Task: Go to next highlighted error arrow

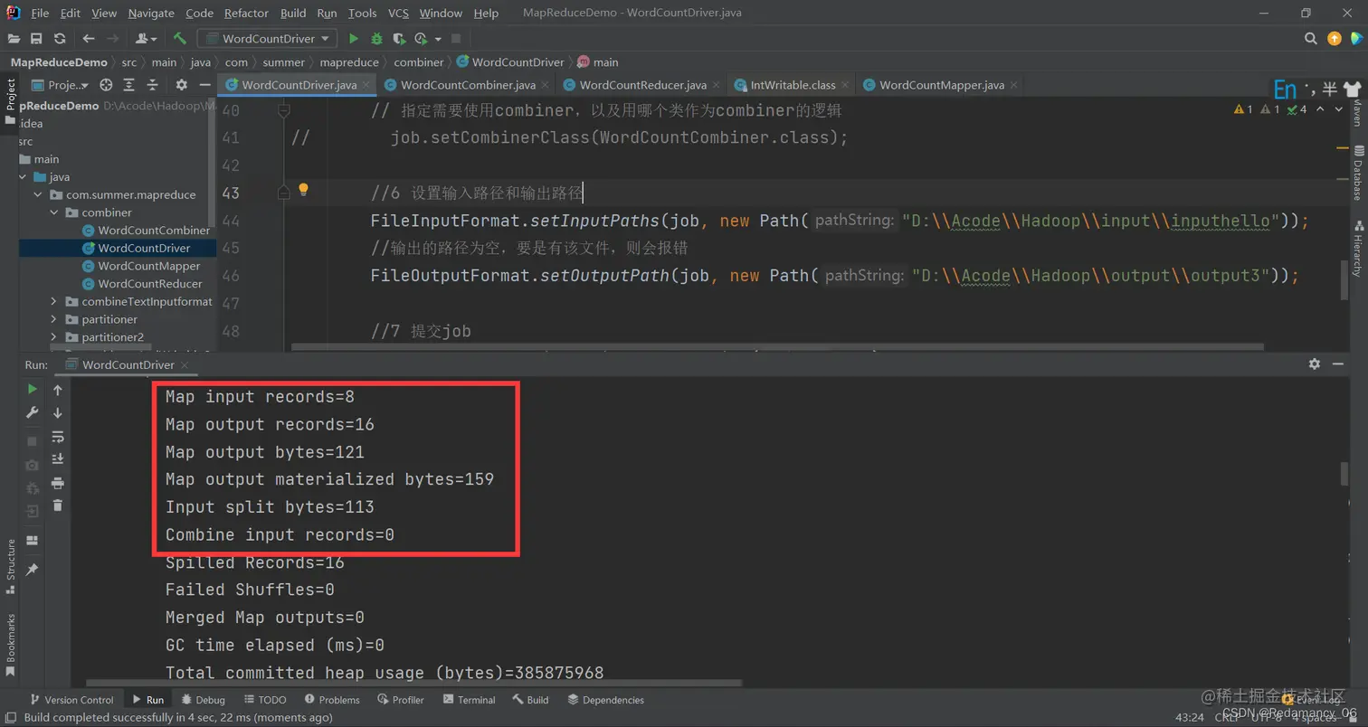Action: (1337, 109)
